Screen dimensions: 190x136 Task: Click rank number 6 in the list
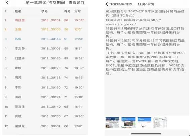[6, 68]
